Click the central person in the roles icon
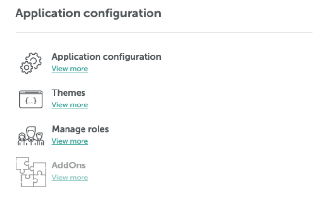This screenshot has height=209, width=329. tap(31, 135)
